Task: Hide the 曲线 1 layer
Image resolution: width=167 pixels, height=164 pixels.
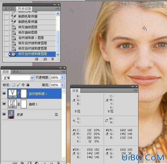Action: (4, 104)
